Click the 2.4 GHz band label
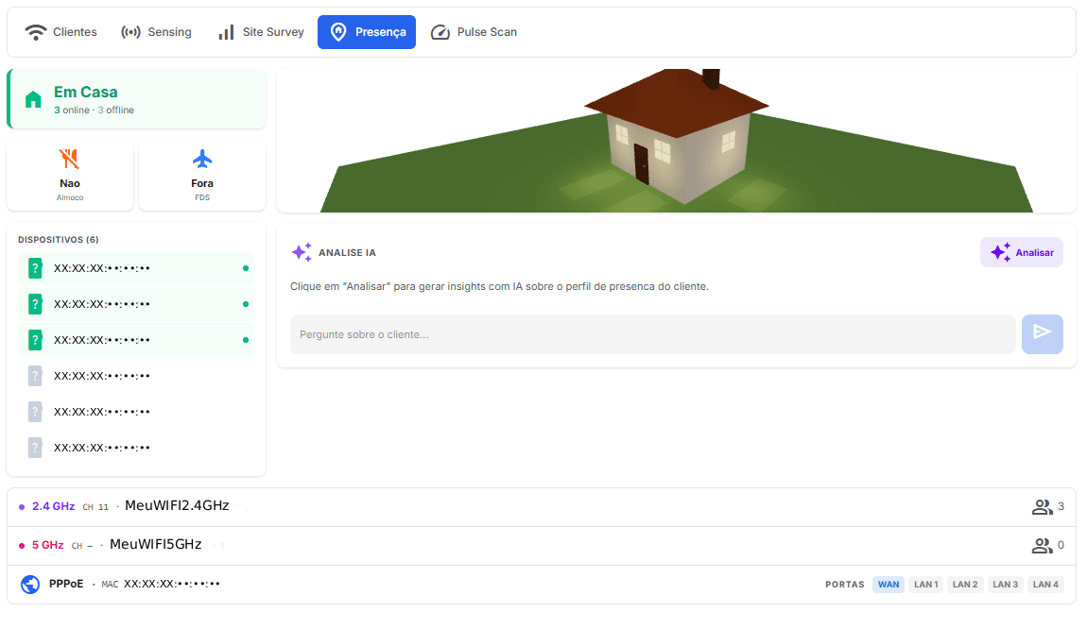 pos(53,506)
